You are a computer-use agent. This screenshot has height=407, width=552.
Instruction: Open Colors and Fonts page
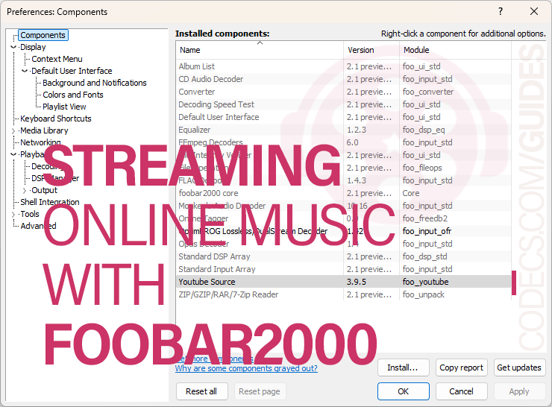pos(73,95)
